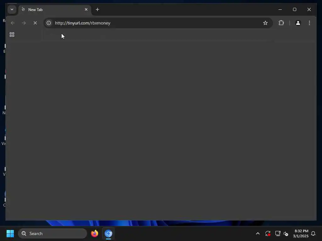Open the Extensions puzzle icon

(x=281, y=23)
